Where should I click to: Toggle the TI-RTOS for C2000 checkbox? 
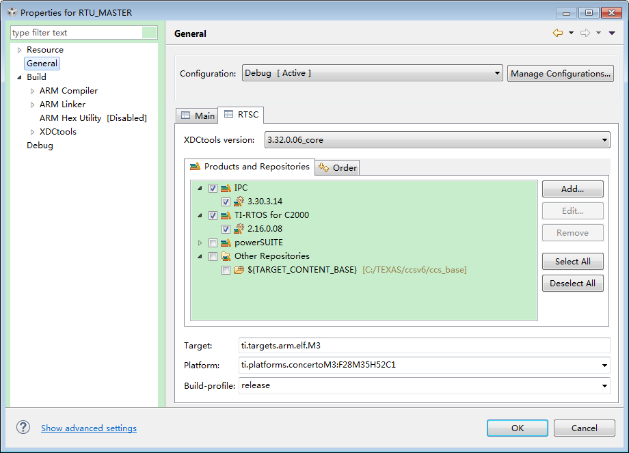[213, 215]
